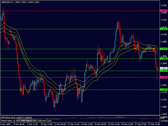
Task: Click the 1.4265 price scale value
Action: point(164,13)
